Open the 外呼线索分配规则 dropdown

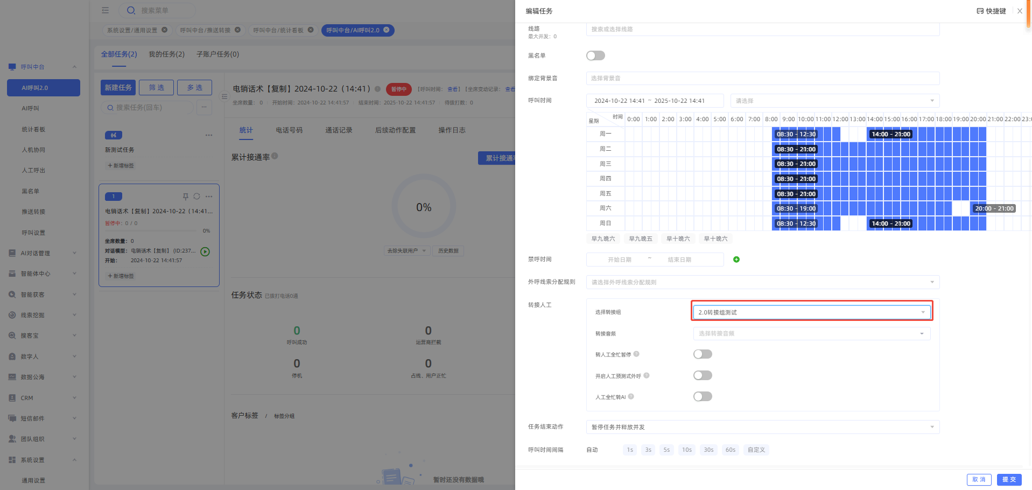(763, 282)
